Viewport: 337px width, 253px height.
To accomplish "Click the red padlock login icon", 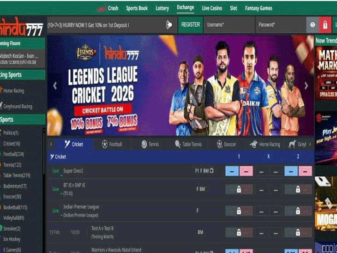I will tap(325, 25).
